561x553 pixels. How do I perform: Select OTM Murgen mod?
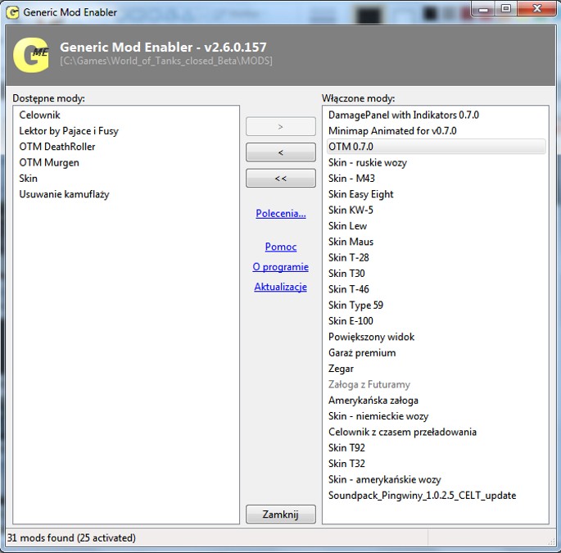pos(49,162)
